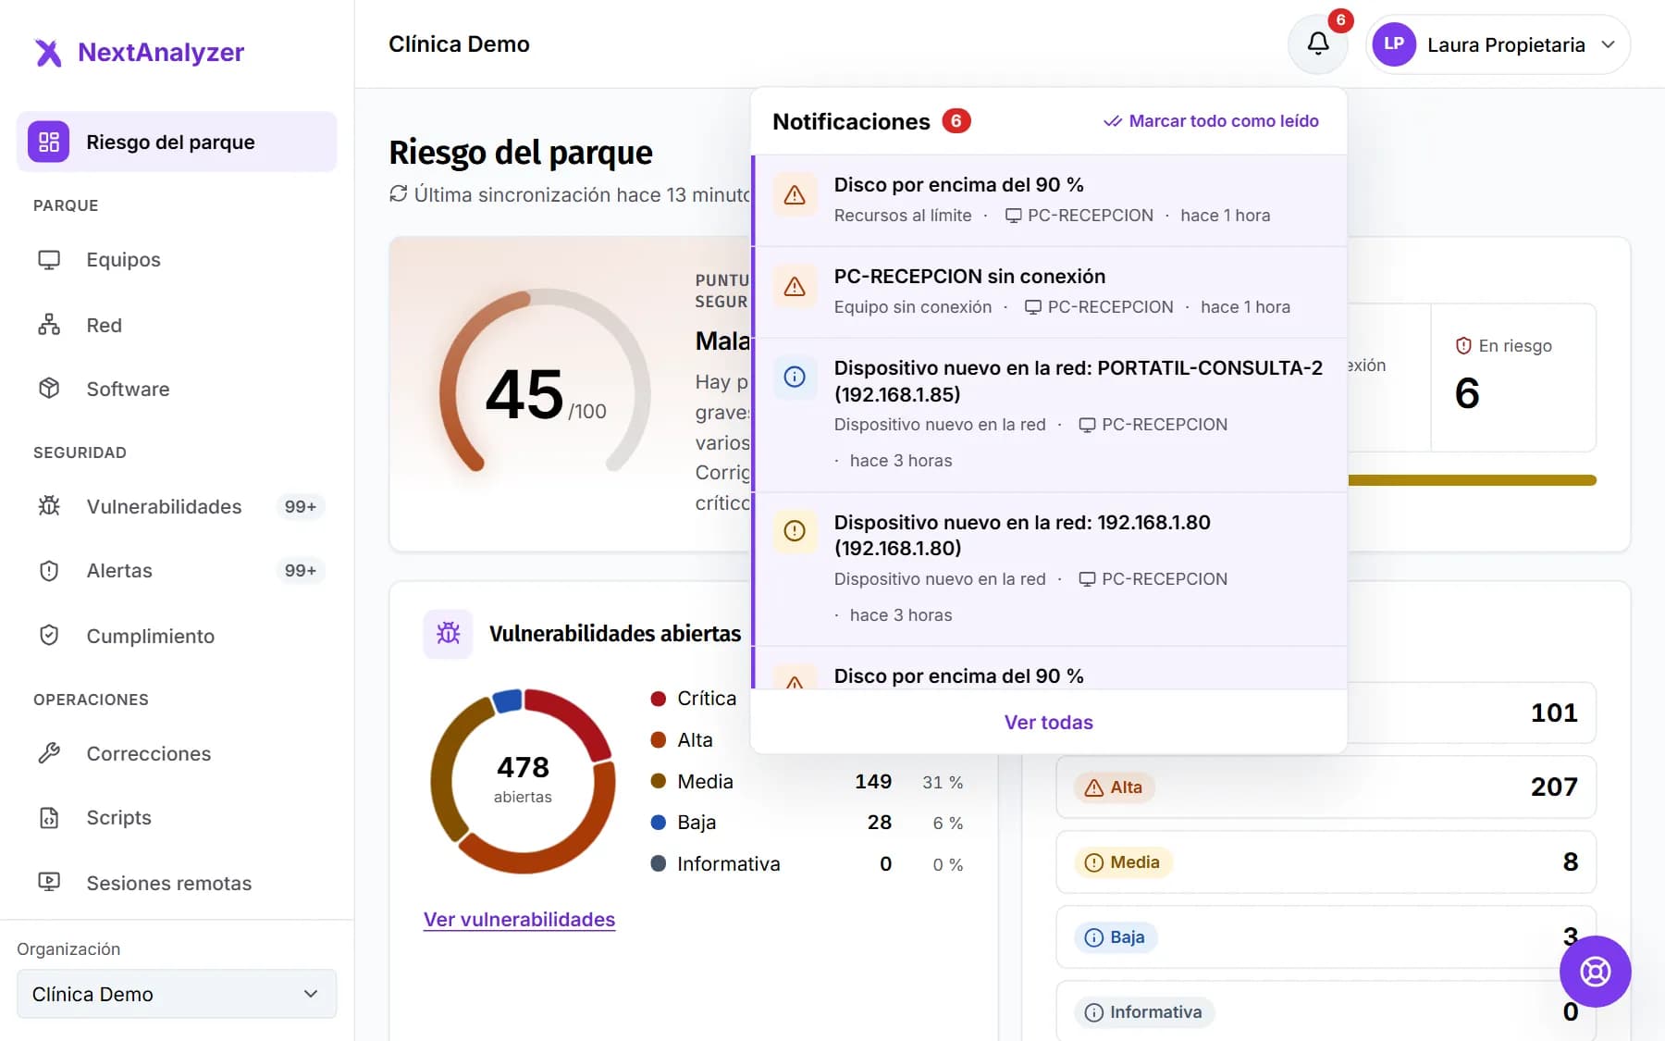Open the floating help lifebuoy button
The width and height of the screenshot is (1665, 1041).
(1595, 972)
